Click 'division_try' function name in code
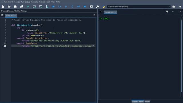This screenshot has width=183, height=103. tap(24, 25)
